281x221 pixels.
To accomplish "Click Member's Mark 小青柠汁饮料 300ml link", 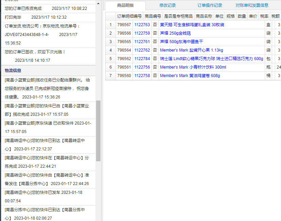I will pos(193,67).
